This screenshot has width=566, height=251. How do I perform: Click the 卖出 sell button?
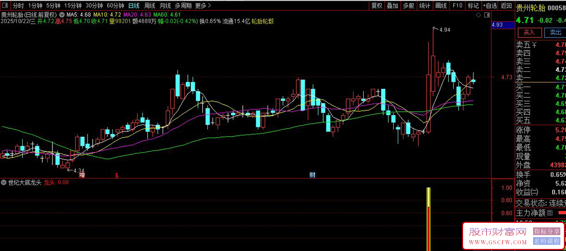click(555, 32)
